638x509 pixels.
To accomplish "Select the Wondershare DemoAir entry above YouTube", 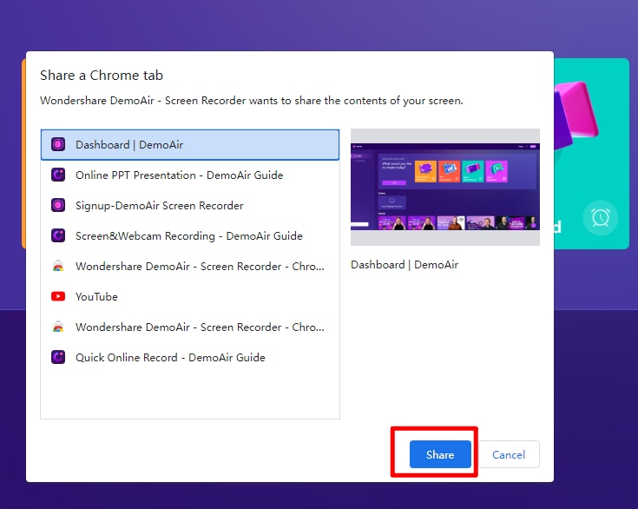I will 190,267.
